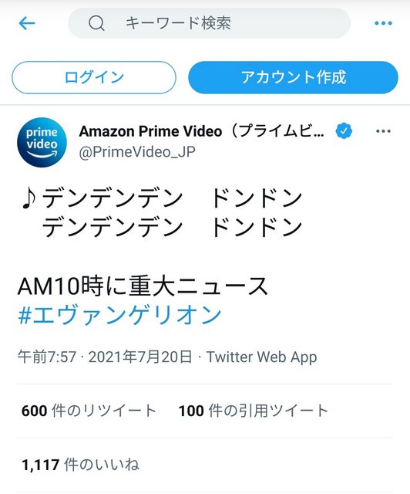
Task: Click the blue verified badge icon
Action: click(x=344, y=130)
